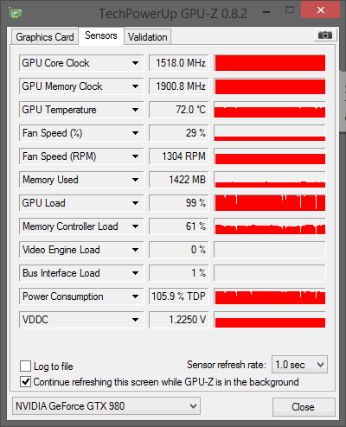The height and width of the screenshot is (427, 346).
Task: Close window with red X button
Action: (320, 10)
